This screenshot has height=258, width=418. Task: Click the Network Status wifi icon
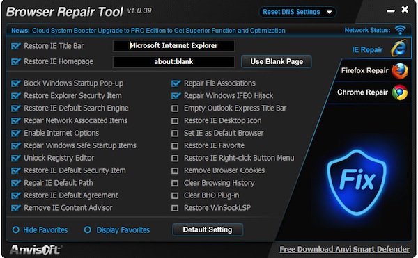[x=400, y=30]
